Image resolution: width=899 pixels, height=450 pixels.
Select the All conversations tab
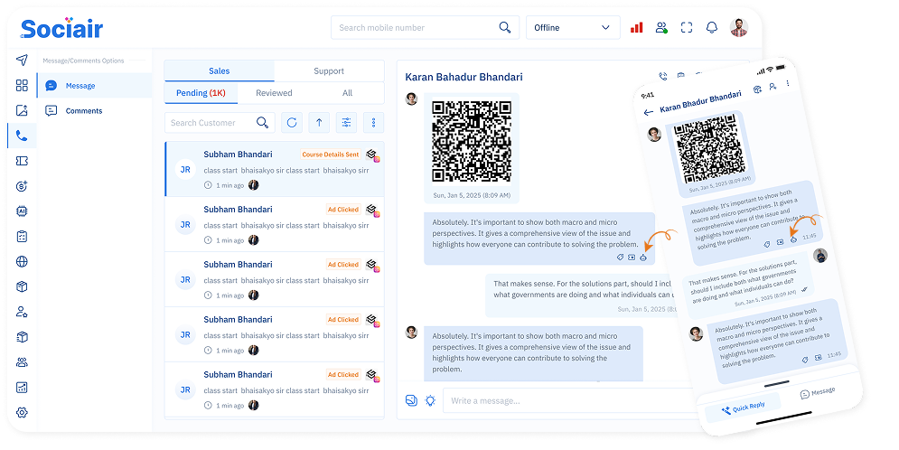pos(347,93)
